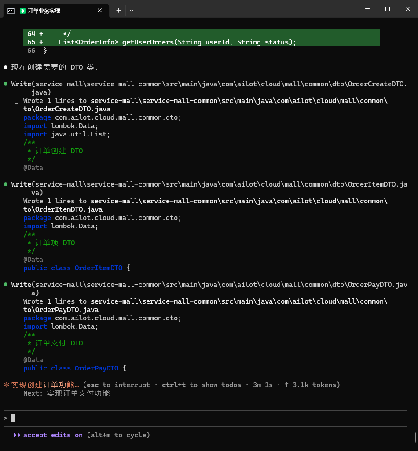418x451 pixels.
Task: Open the new tab profile dropdown chevron
Action: pos(132,11)
